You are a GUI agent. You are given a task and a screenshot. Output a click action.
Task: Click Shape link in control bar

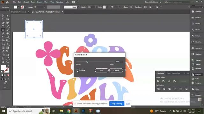126,7
